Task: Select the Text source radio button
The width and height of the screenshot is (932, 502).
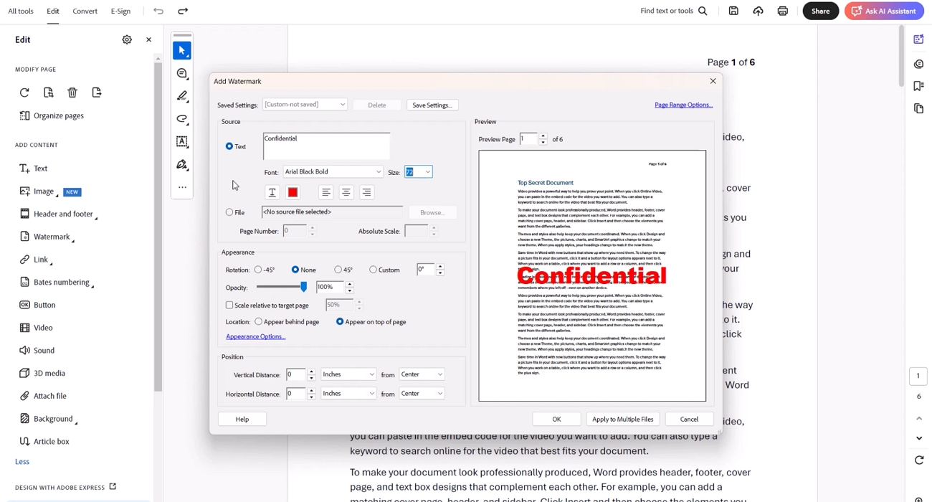Action: point(229,146)
